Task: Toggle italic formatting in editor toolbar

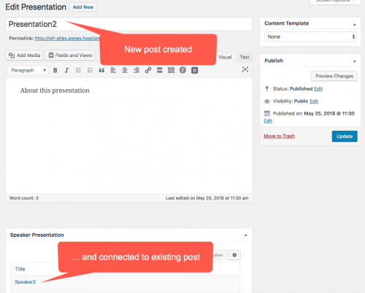Action: [66, 70]
